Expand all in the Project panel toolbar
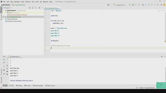Image resolution: width=166 pixels, height=93 pixels. tap(33, 8)
